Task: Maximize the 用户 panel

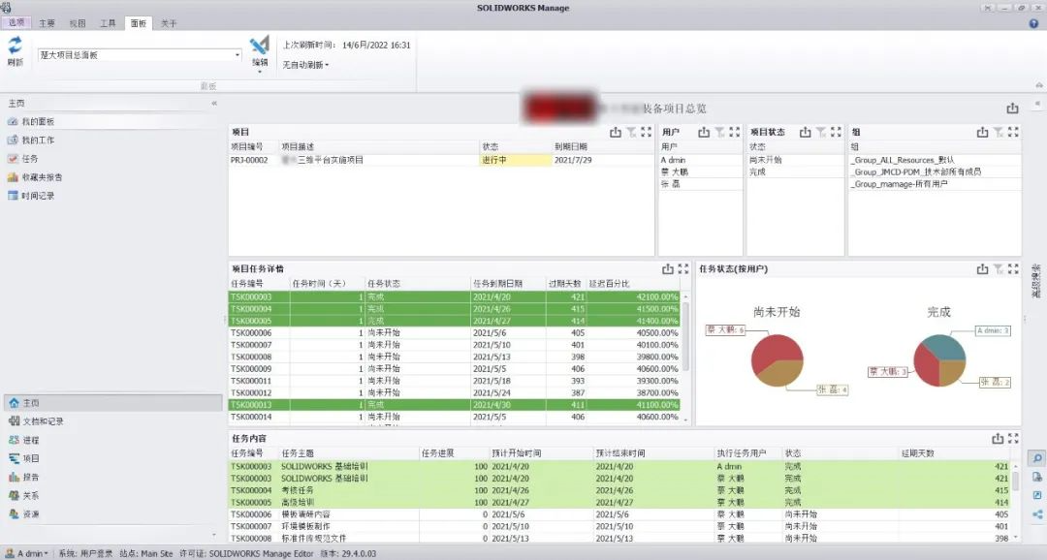Action: click(735, 132)
